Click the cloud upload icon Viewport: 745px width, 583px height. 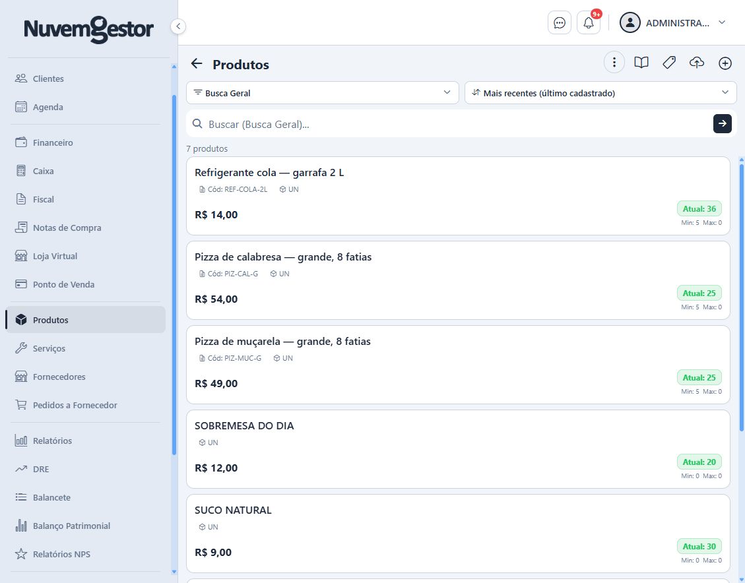point(697,62)
